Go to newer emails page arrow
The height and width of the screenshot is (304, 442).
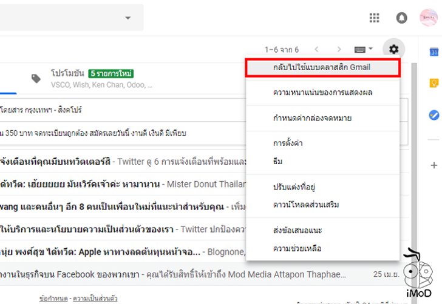(316, 50)
